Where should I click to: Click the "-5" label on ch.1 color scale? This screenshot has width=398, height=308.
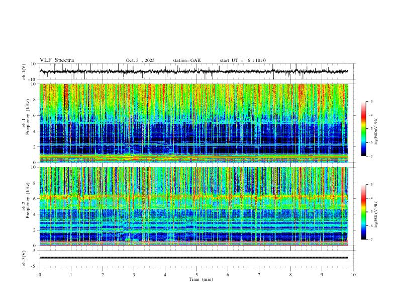pyautogui.click(x=370, y=129)
